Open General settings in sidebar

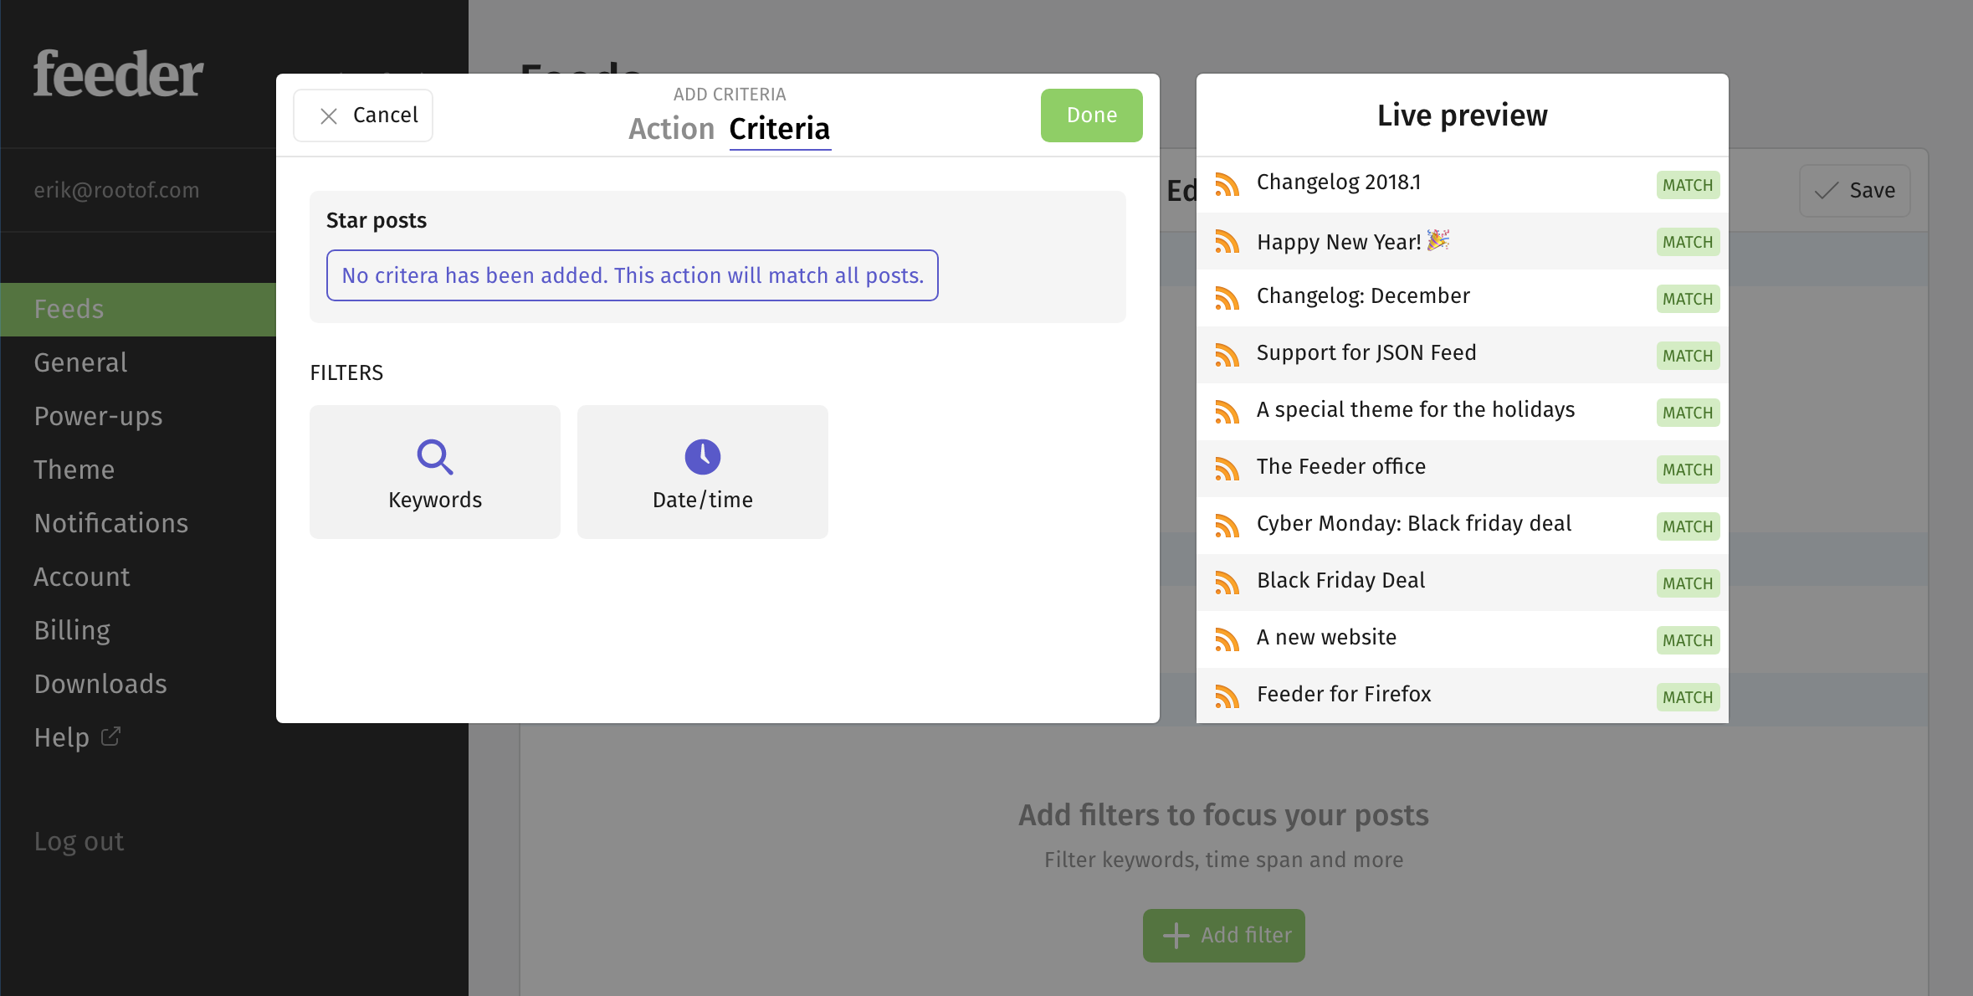(80, 363)
